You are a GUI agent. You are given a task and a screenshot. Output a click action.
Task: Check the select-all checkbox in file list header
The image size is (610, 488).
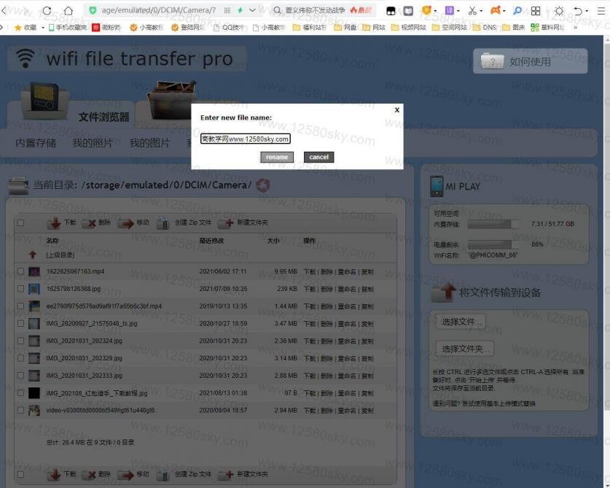[22, 221]
